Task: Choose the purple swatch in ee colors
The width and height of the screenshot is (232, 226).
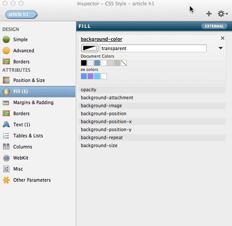Action: [90, 76]
